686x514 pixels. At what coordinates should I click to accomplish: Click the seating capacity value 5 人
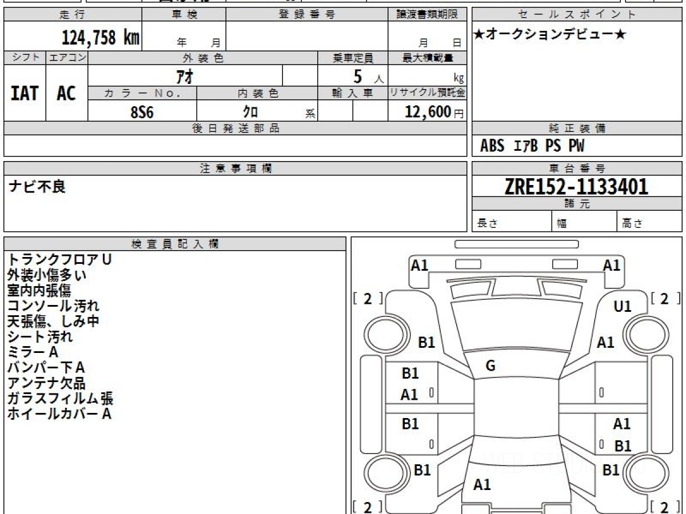[x=368, y=76]
